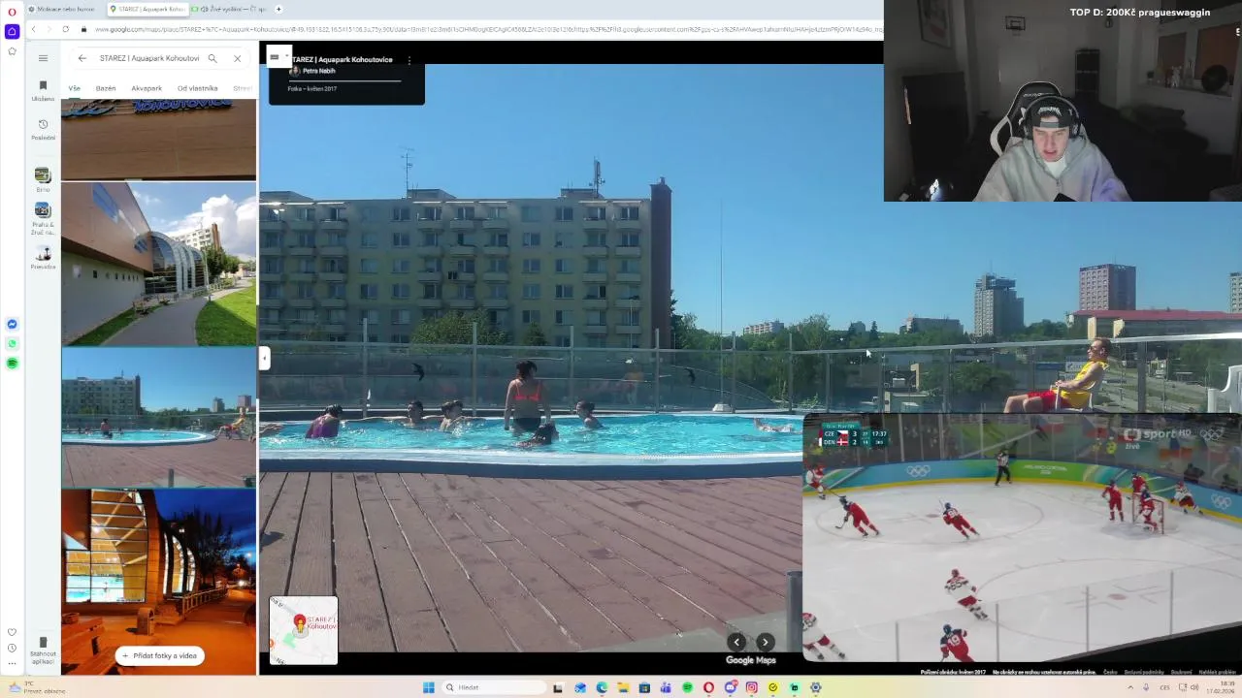Open the rooftop pool photo thumbnail
The image size is (1242, 698).
tap(159, 417)
